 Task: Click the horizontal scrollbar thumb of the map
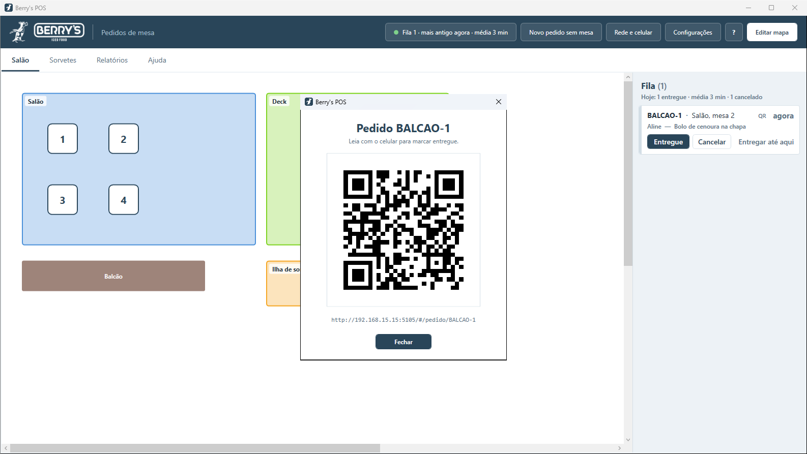[195, 448]
